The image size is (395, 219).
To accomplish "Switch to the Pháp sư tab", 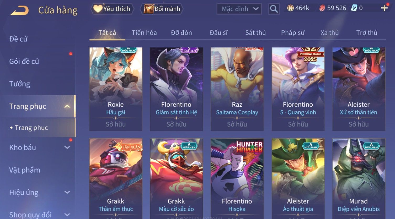I will point(293,33).
